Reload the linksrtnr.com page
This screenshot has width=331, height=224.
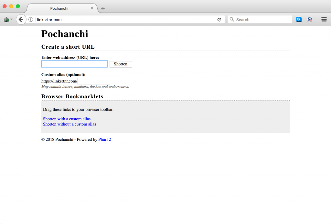(x=219, y=19)
